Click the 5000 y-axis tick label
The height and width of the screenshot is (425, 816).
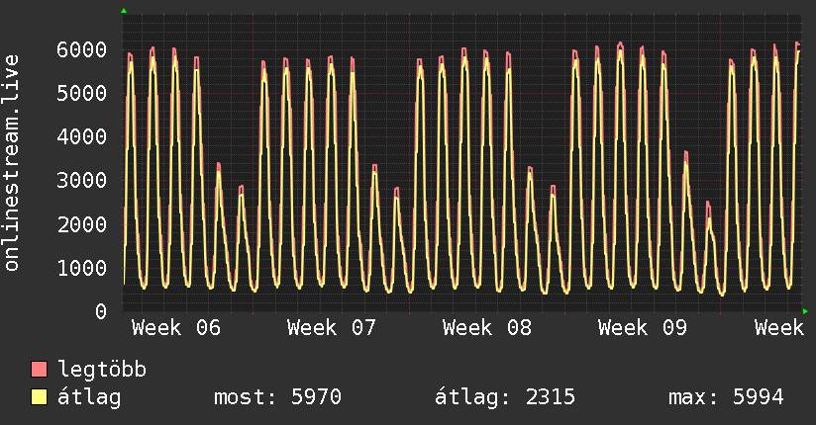pyautogui.click(x=80, y=93)
